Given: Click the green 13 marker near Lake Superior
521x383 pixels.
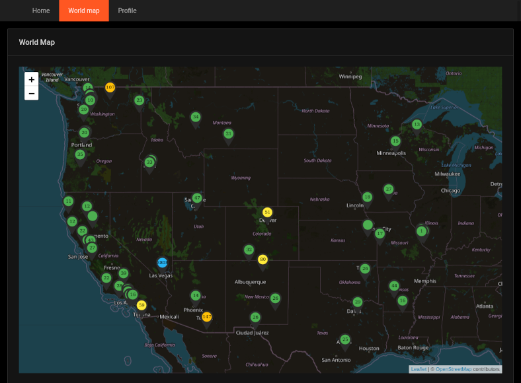Looking at the screenshot, I should pos(417,124).
